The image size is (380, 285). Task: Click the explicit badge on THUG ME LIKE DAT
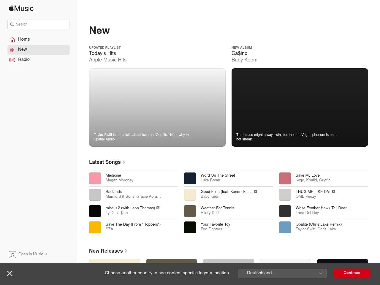pyautogui.click(x=334, y=191)
